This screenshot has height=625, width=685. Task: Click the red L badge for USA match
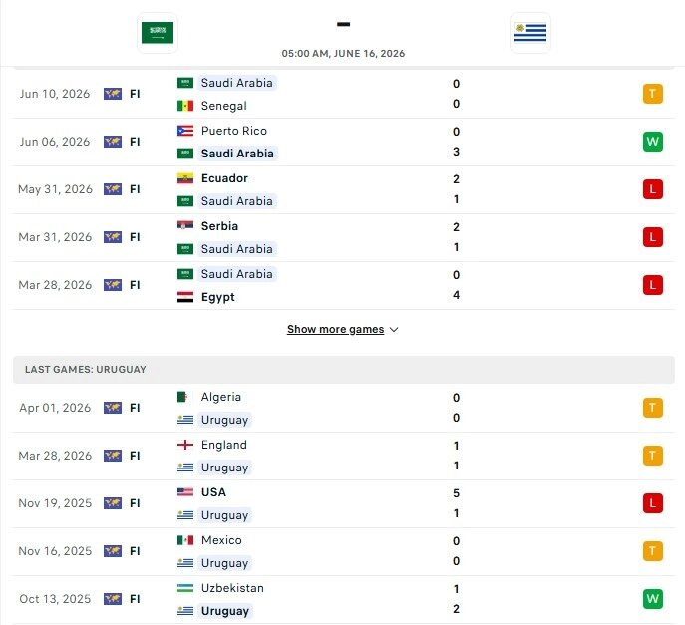[653, 503]
